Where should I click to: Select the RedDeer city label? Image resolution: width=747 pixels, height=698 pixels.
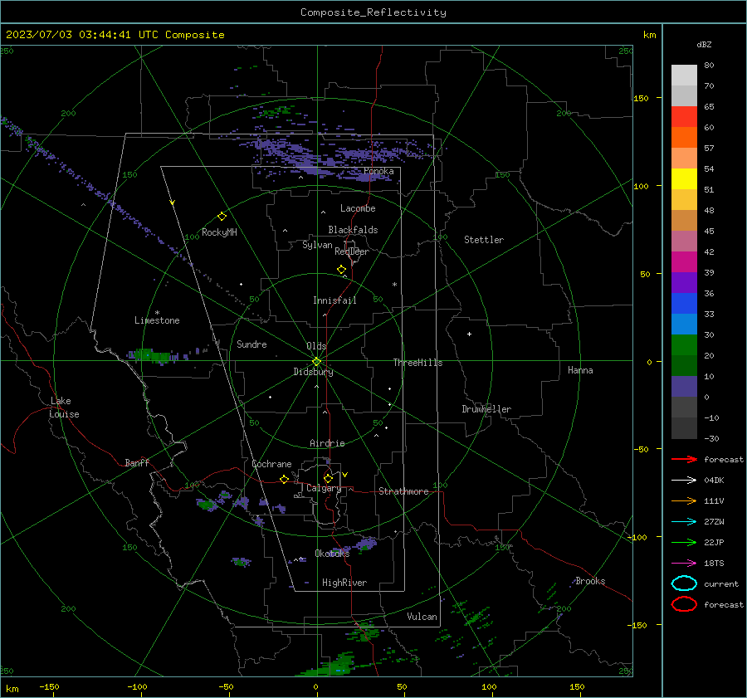(x=352, y=251)
